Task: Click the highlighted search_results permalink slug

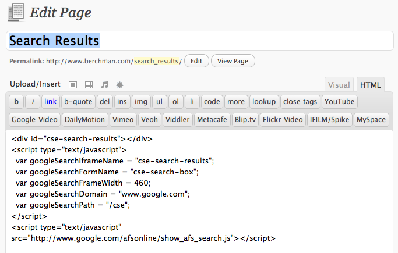Action: (156, 61)
